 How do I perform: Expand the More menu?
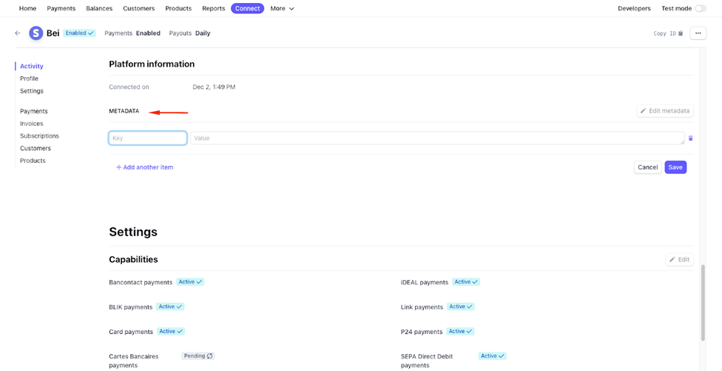pos(283,8)
